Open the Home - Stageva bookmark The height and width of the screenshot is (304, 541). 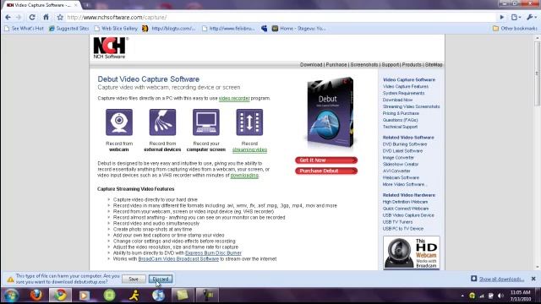pos(298,29)
